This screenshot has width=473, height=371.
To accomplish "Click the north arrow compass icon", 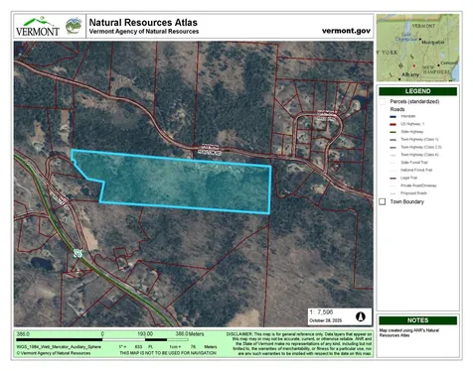I will coord(361,316).
